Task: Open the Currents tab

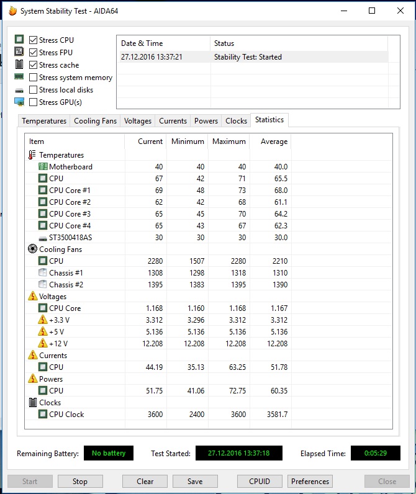Action: click(x=173, y=121)
